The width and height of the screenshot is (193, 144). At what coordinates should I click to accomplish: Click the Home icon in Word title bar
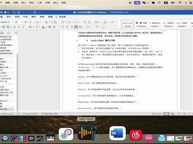click(x=14, y=12)
